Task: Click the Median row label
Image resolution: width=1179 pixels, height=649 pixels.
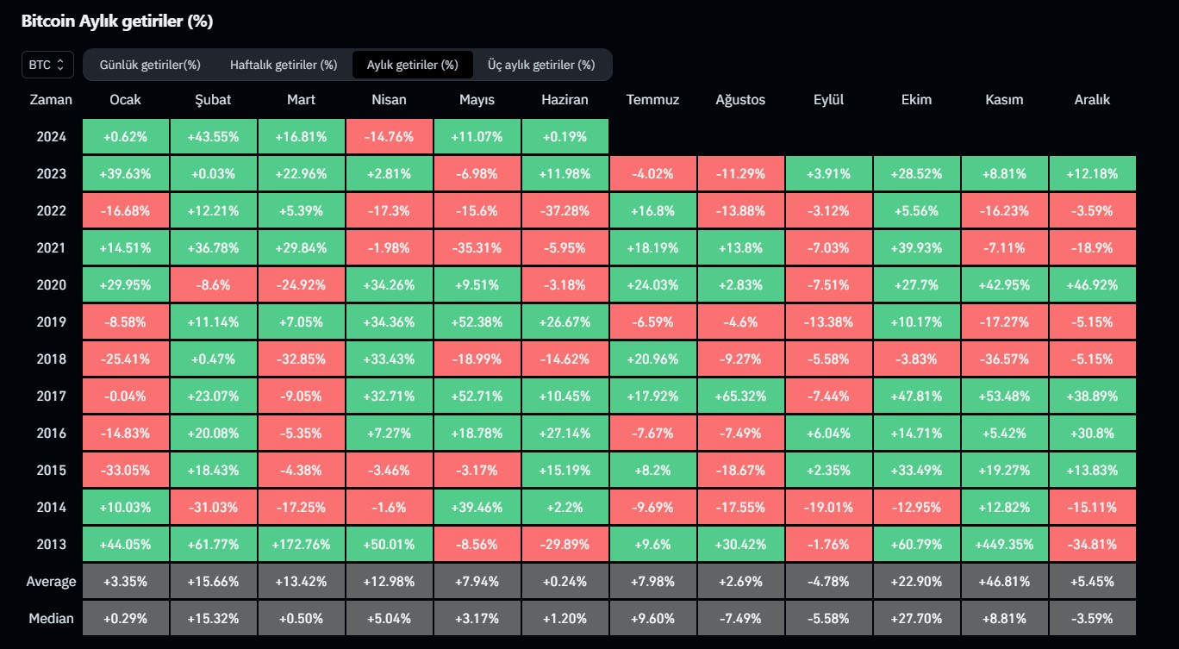Action: (x=51, y=618)
